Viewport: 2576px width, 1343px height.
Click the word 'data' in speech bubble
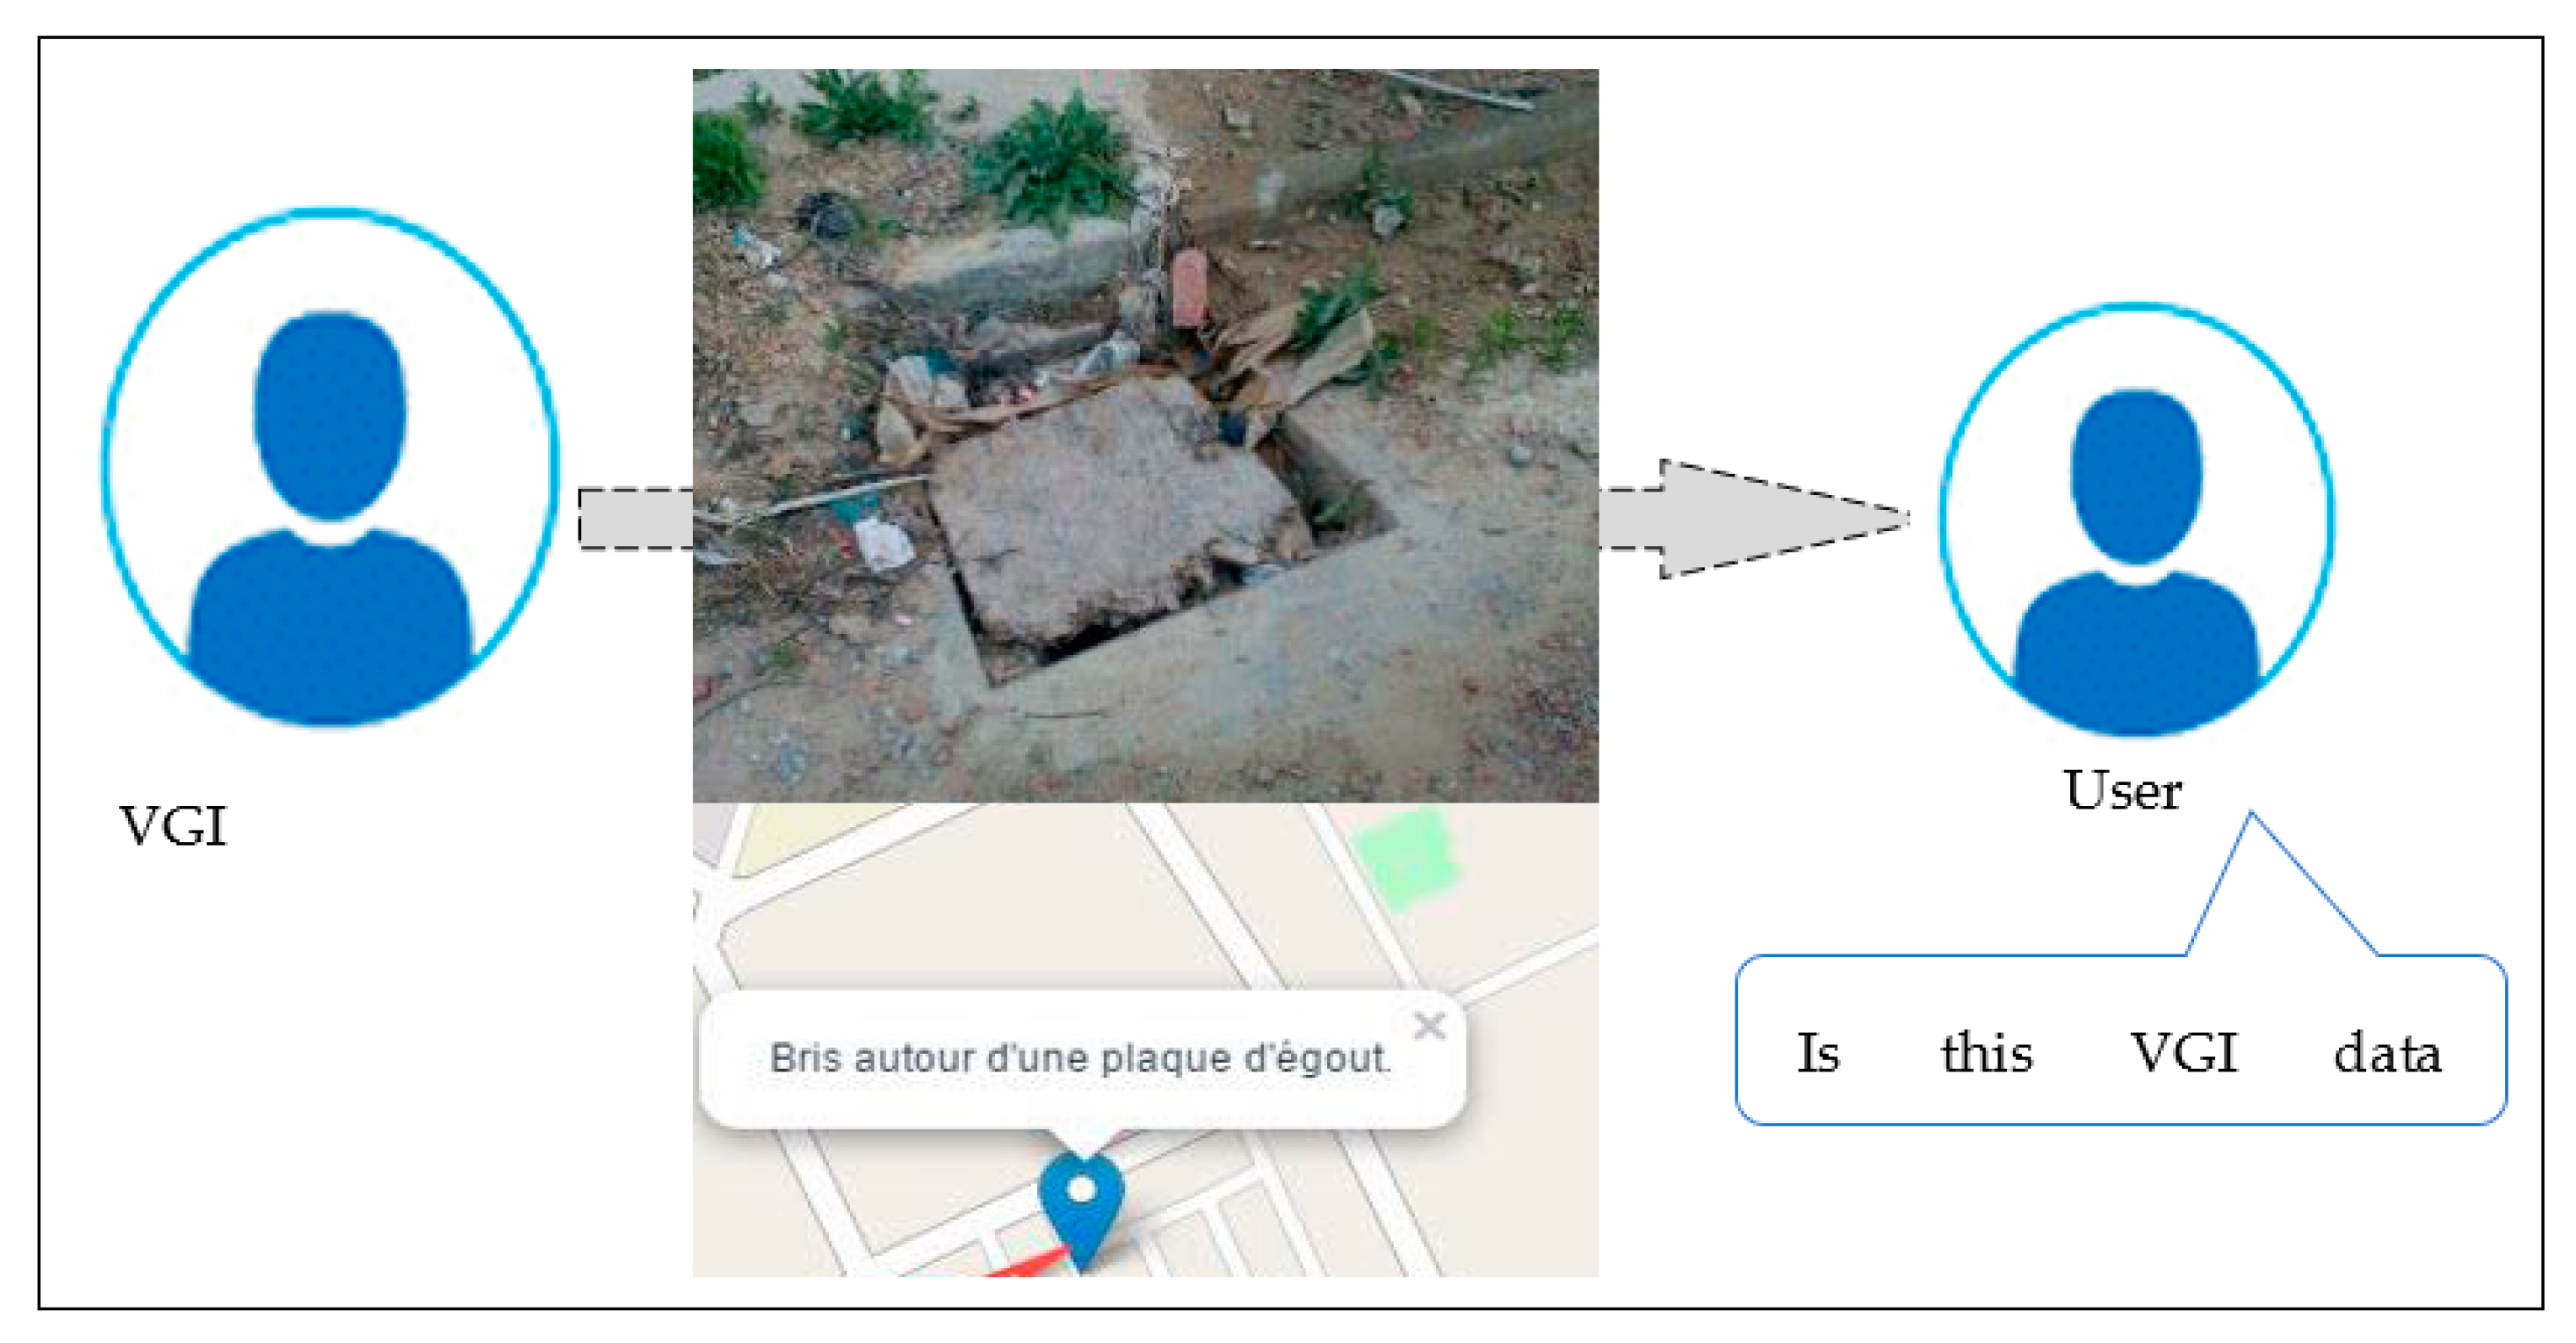2387,1053
